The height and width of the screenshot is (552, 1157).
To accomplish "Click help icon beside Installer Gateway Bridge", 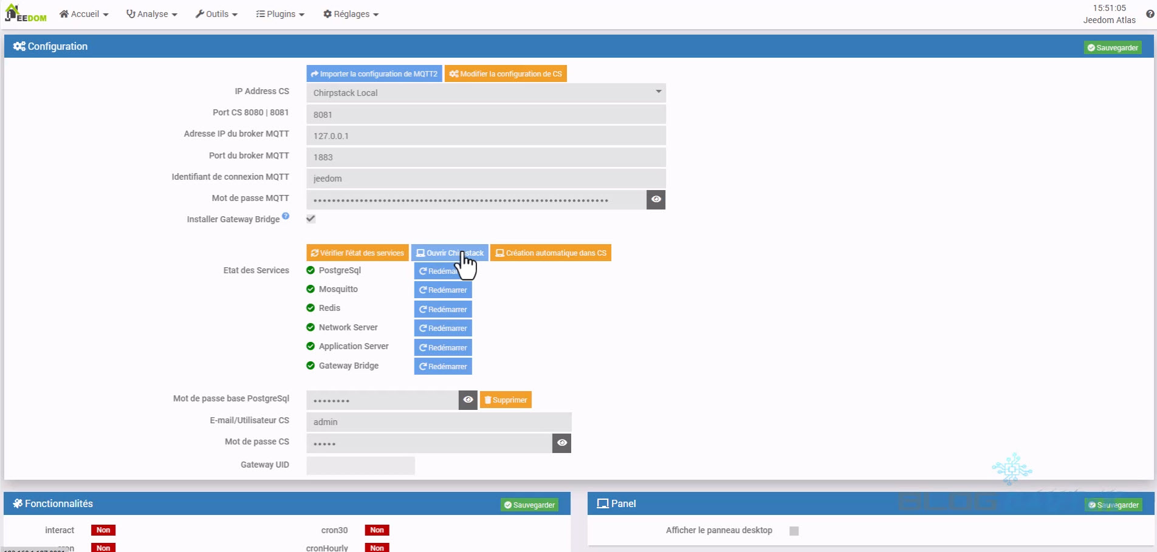I will pyautogui.click(x=286, y=216).
